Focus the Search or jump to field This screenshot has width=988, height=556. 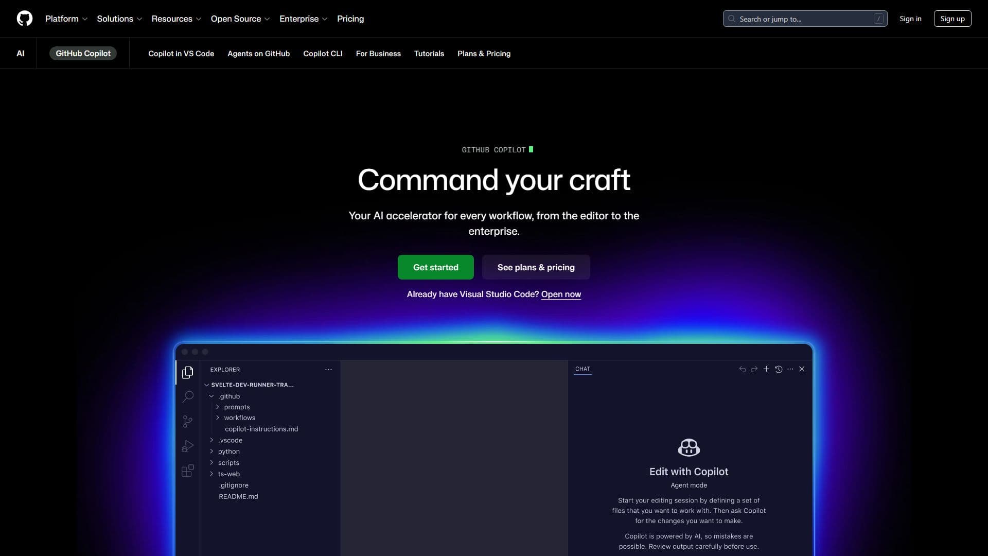[x=805, y=19]
